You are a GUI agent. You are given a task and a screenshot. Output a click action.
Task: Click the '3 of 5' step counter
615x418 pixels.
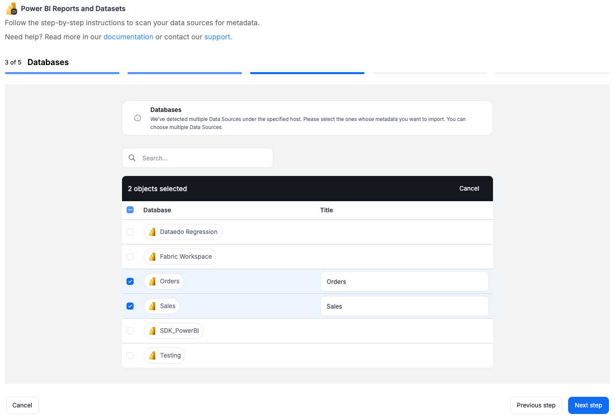tap(13, 63)
